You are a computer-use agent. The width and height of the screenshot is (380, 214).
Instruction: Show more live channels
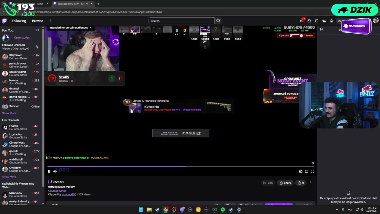click(x=9, y=177)
